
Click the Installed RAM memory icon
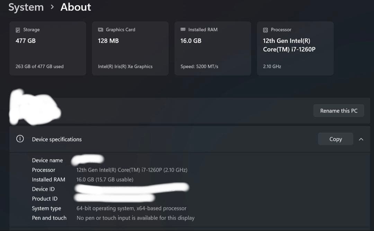click(183, 30)
